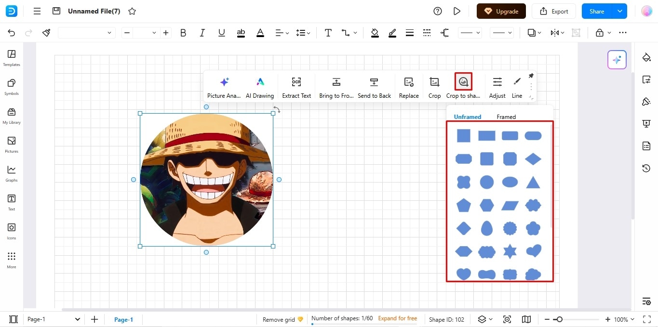The height and width of the screenshot is (327, 658).
Task: Decrease font size with minus button
Action: click(127, 33)
